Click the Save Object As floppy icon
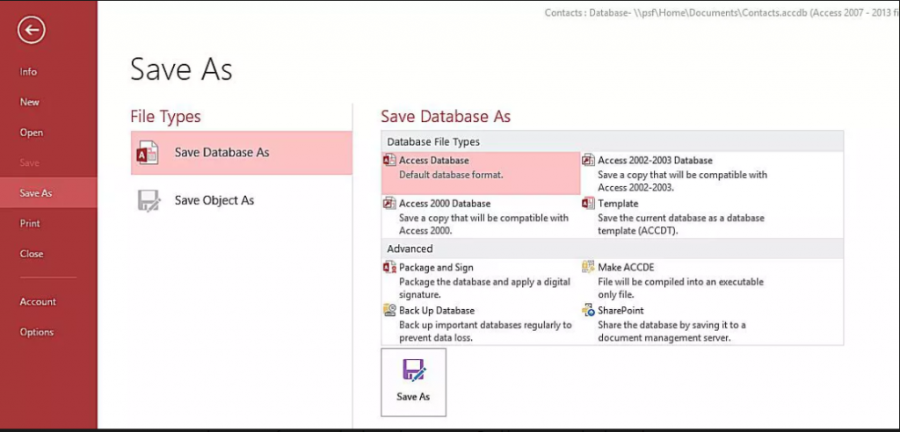900x432 pixels. click(149, 201)
